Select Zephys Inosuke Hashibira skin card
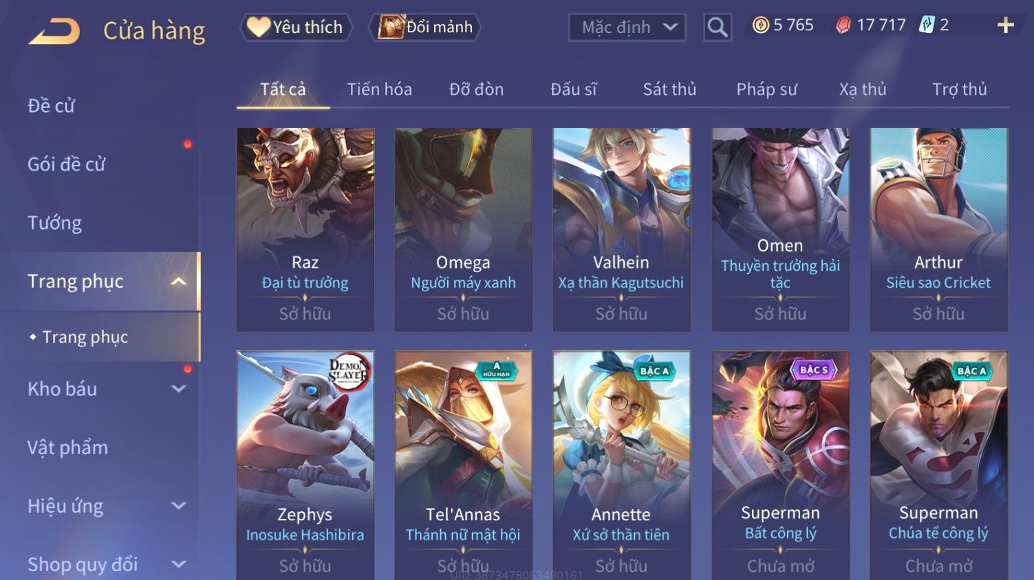 click(x=305, y=465)
